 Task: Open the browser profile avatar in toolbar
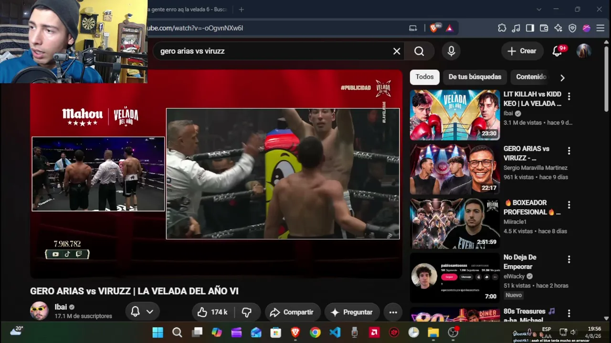tap(587, 28)
